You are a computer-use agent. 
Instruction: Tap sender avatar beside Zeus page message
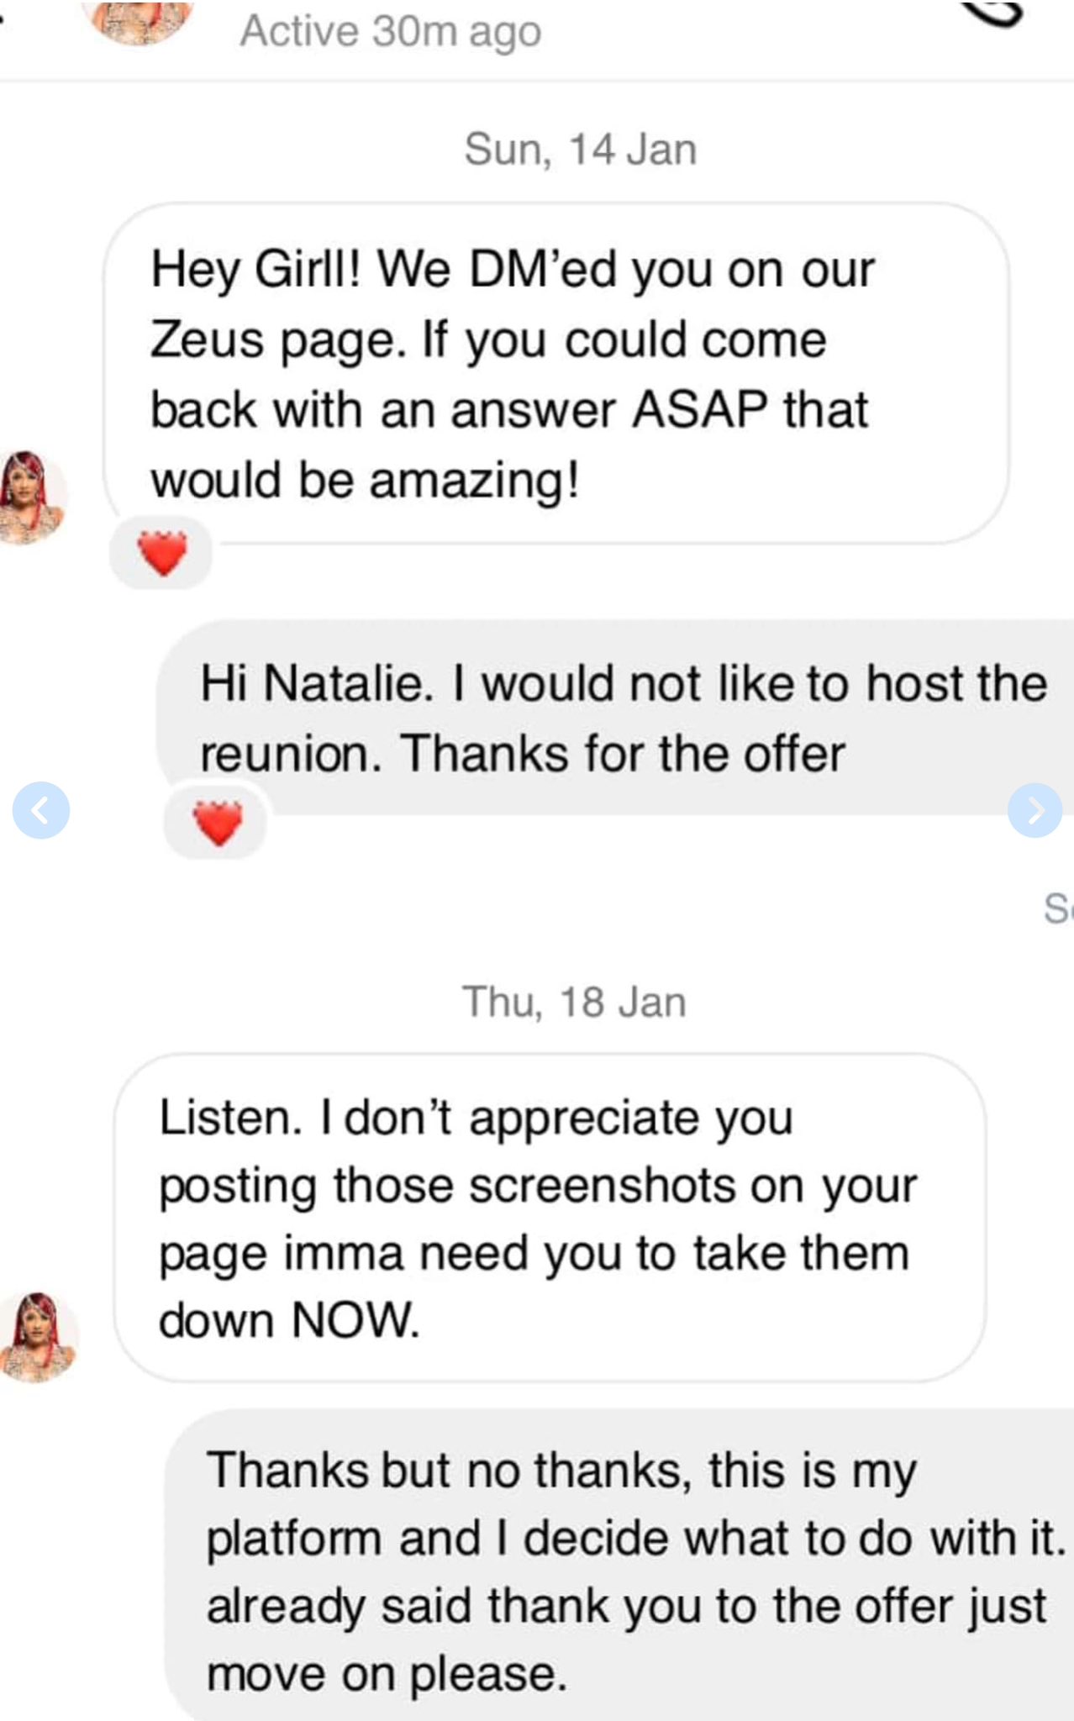(x=32, y=497)
